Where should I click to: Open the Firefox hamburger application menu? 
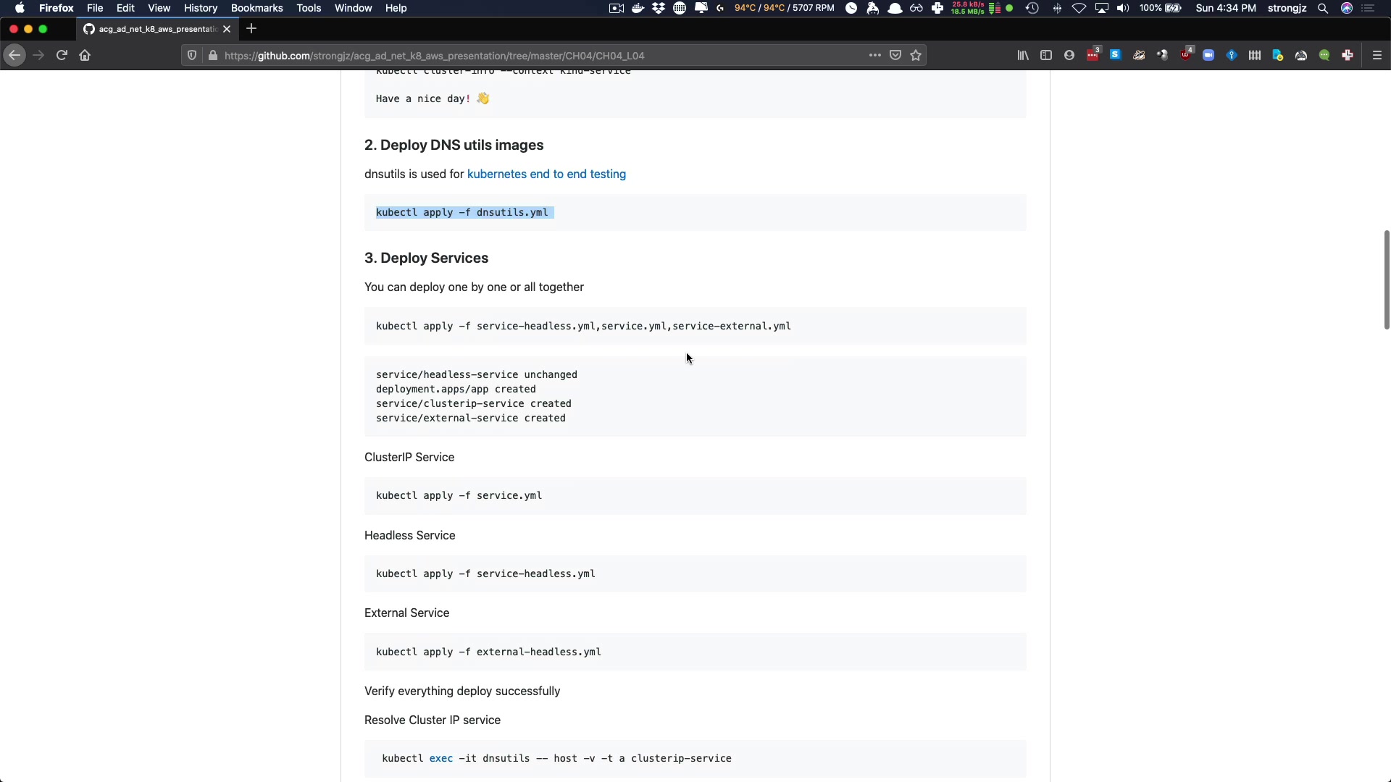point(1377,56)
